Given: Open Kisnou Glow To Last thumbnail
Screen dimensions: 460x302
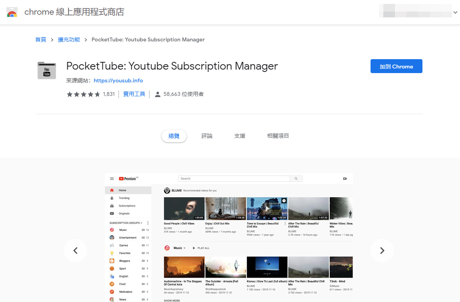Looking at the screenshot, I should tap(267, 267).
